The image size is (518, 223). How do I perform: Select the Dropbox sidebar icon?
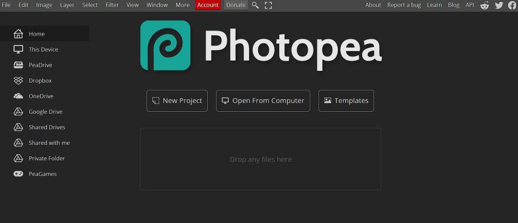tap(18, 81)
